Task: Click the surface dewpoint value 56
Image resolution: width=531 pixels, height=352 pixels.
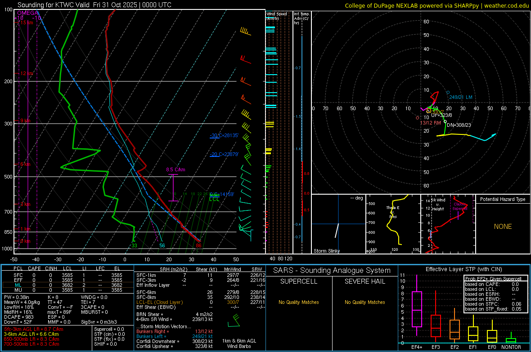Action: (162, 245)
